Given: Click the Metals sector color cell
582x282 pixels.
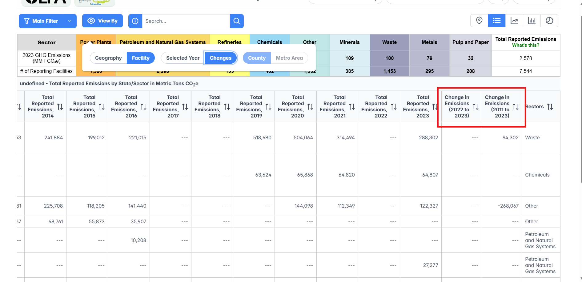Looking at the screenshot, I should [429, 42].
